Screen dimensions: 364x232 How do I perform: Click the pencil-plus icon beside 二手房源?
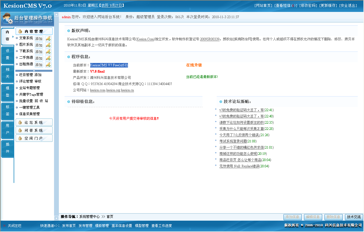click(48, 58)
